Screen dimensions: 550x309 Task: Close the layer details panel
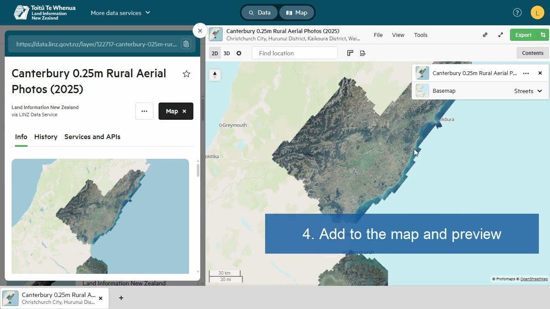click(x=200, y=31)
